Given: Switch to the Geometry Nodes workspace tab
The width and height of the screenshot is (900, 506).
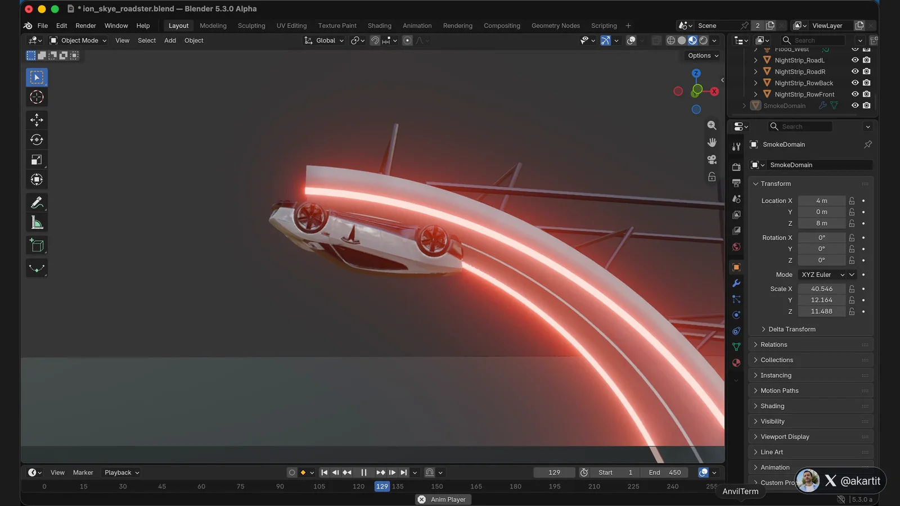Looking at the screenshot, I should [556, 26].
